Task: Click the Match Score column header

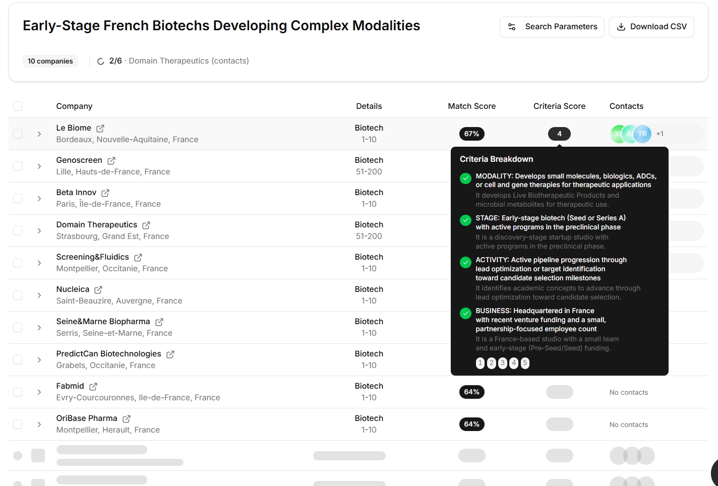Action: 471,106
